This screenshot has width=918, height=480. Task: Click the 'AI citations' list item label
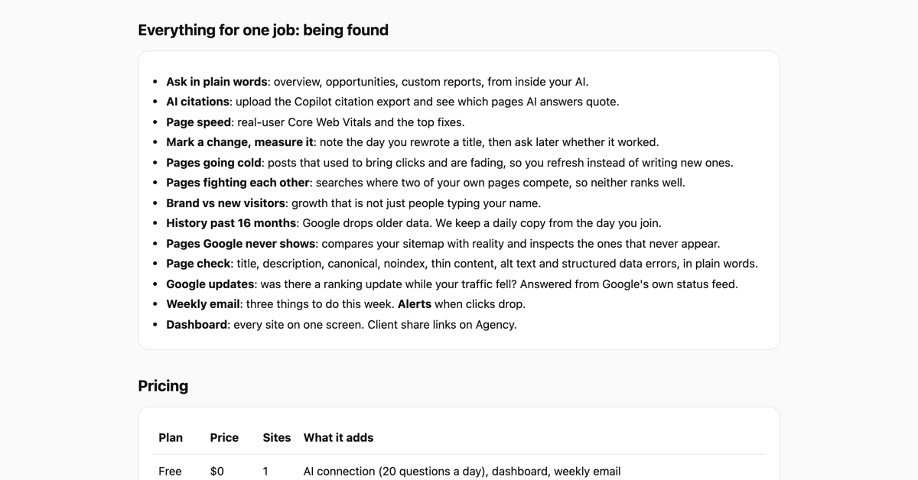(x=197, y=102)
